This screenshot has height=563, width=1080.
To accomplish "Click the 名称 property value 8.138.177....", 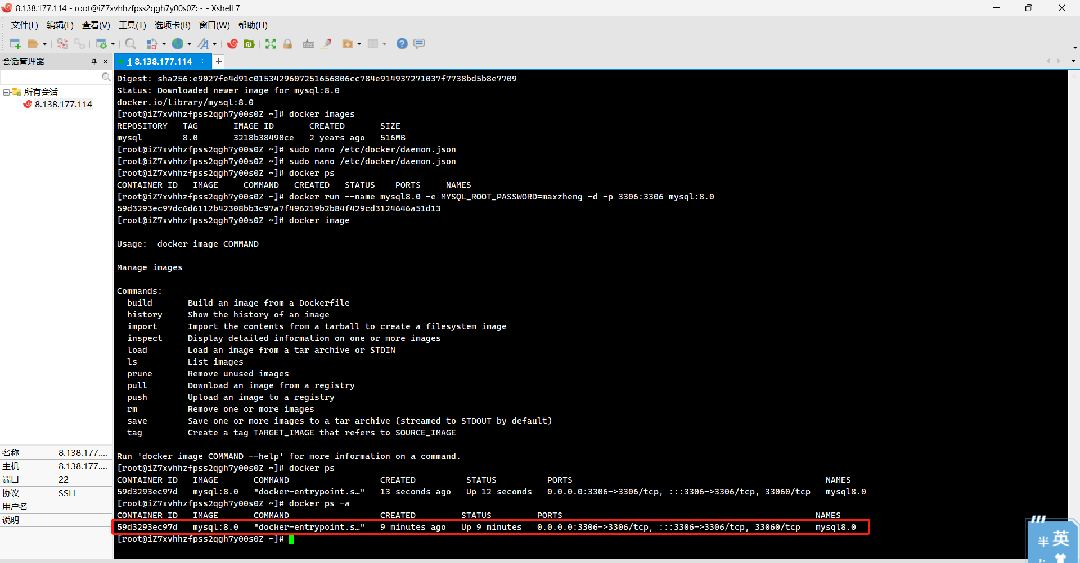I will coord(83,453).
